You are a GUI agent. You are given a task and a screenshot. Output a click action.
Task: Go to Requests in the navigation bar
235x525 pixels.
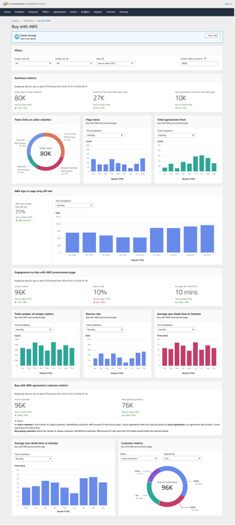coord(33,12)
